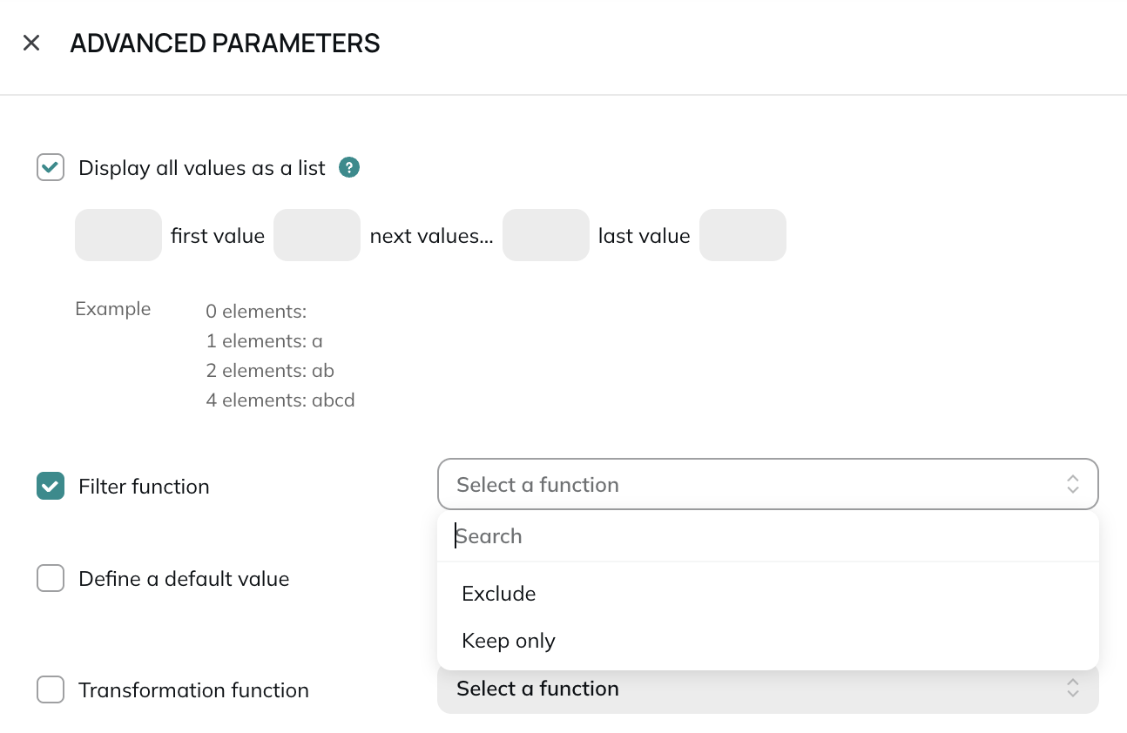The image size is (1127, 733).
Task: Close the Advanced Parameters panel
Action: pos(31,43)
